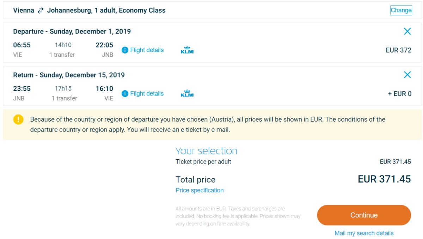Click the round-trip arrows between Vienna and Johannesburg
Viewport: 423px width, 239px height.
(41, 11)
